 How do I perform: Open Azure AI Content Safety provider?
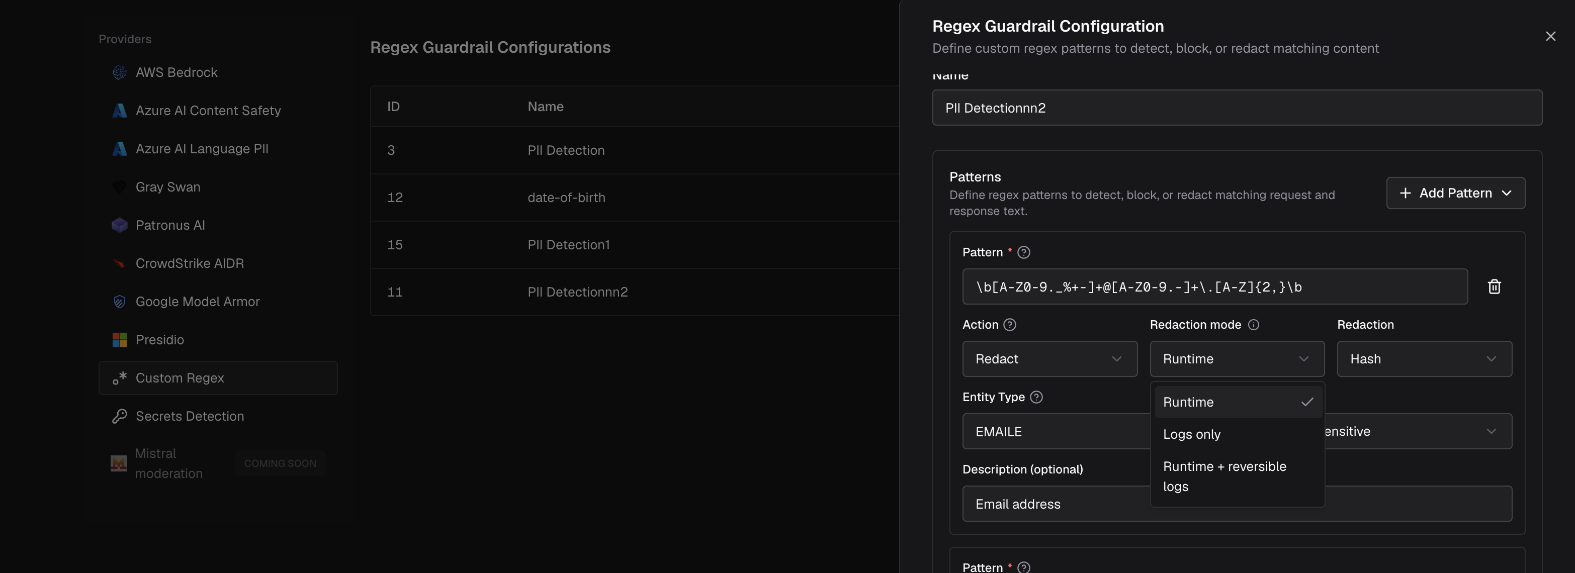[x=218, y=111]
